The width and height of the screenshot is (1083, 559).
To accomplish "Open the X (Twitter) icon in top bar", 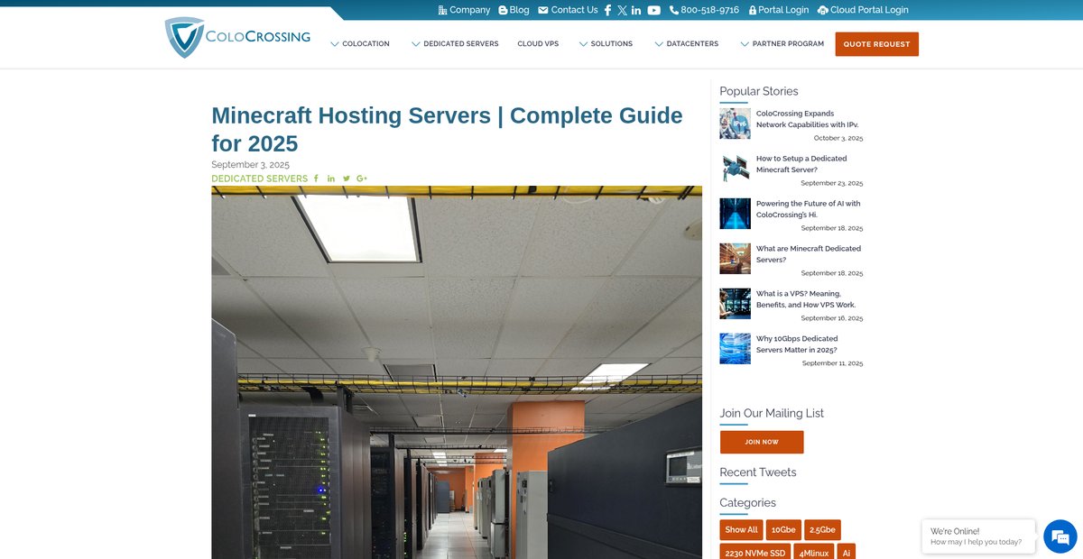I will pos(622,10).
